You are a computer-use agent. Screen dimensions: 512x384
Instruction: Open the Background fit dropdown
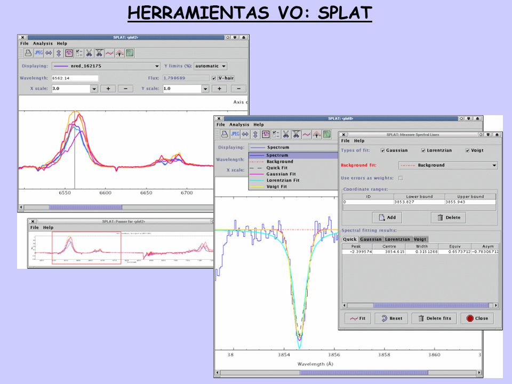coord(448,165)
